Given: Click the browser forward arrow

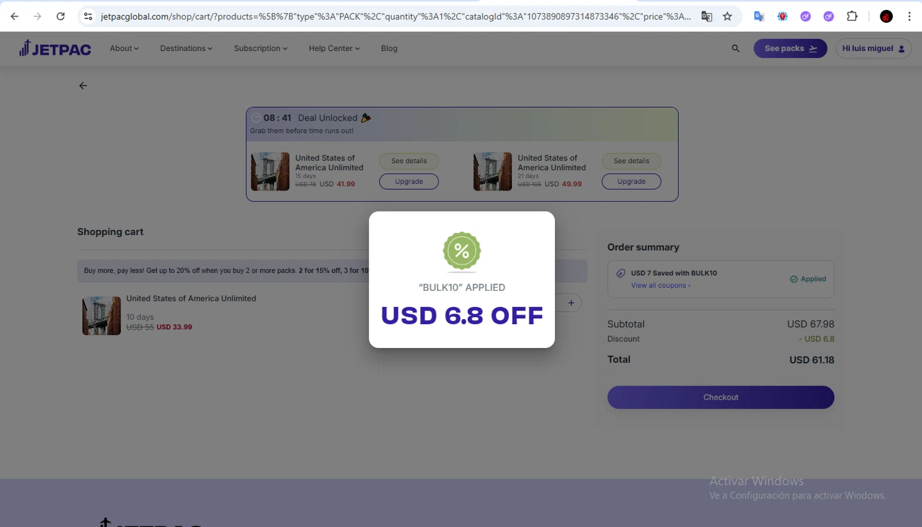Looking at the screenshot, I should point(37,17).
